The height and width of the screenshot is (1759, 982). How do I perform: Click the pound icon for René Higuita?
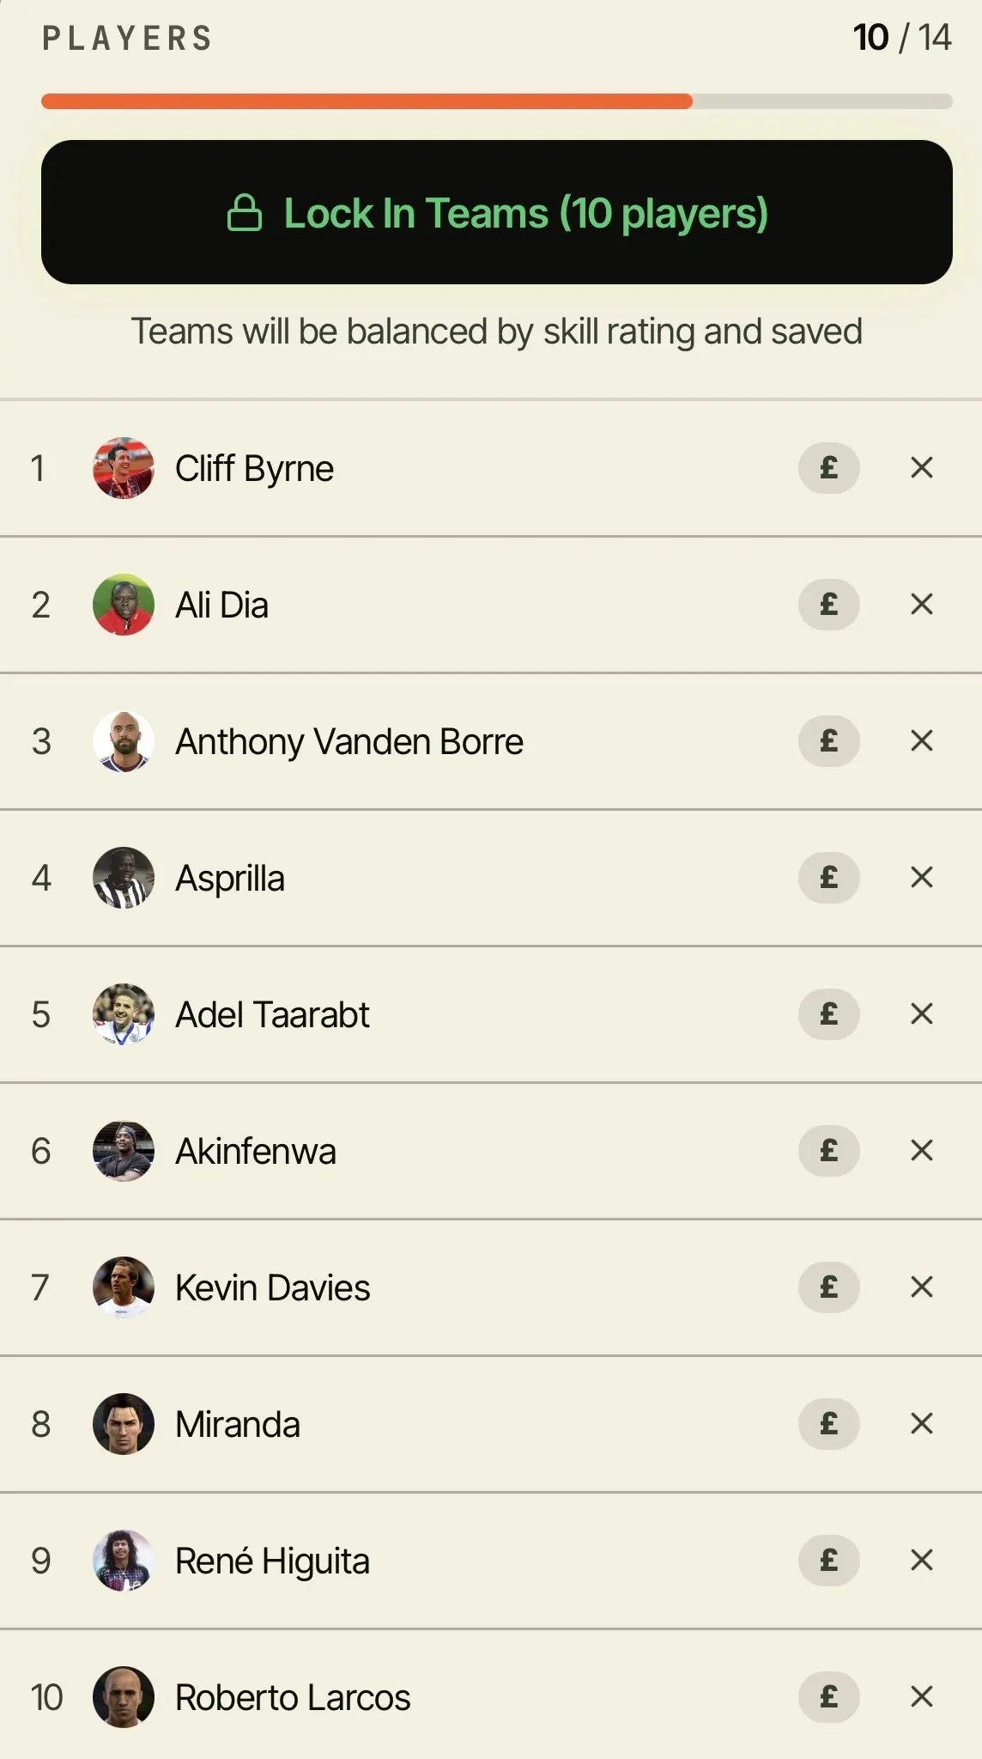pos(828,1561)
